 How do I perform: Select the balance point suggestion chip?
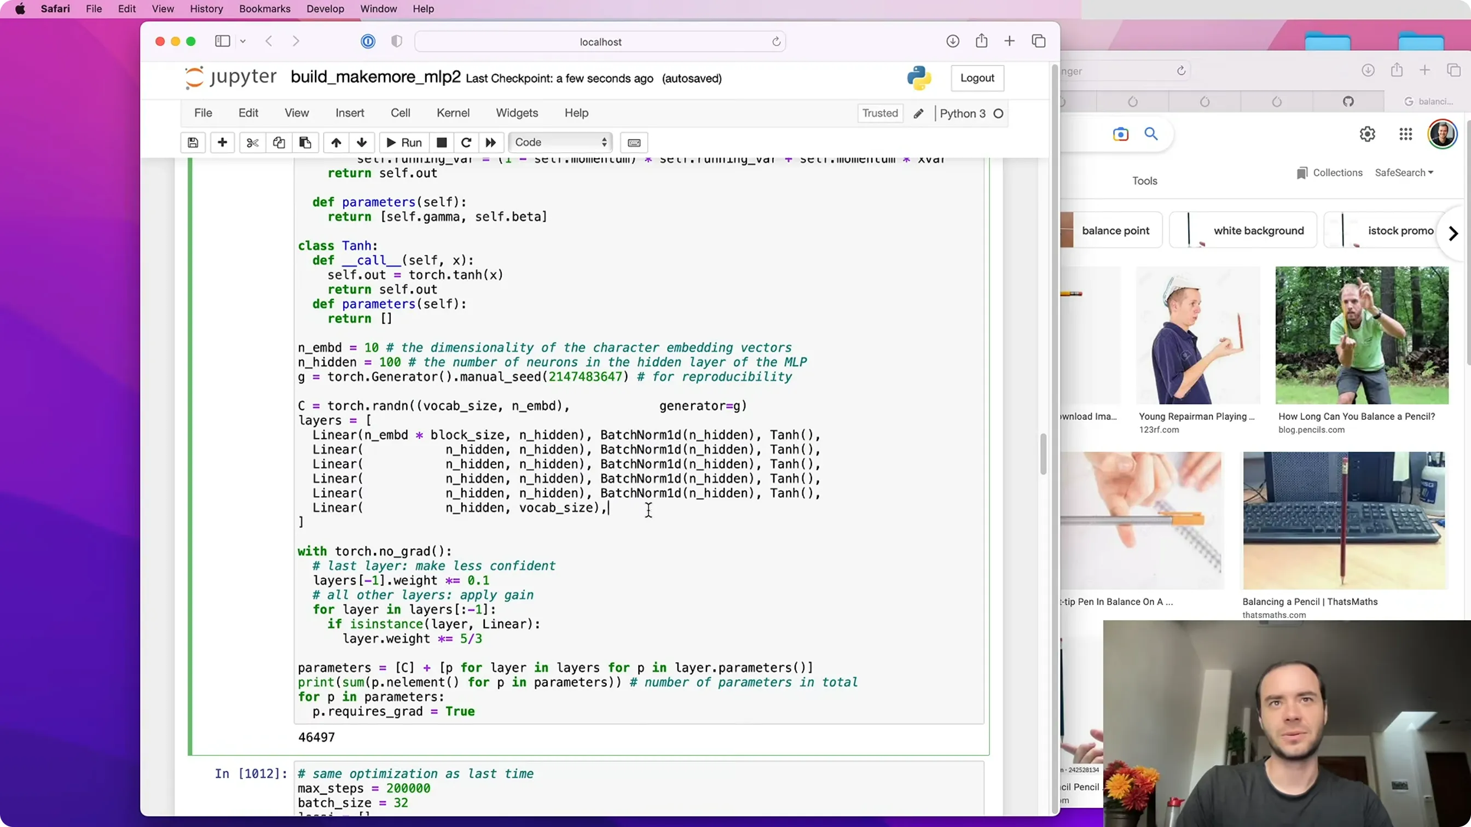[x=1111, y=231]
